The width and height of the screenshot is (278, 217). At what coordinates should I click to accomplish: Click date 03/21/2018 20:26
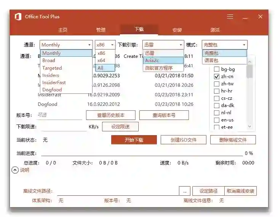(x=174, y=85)
